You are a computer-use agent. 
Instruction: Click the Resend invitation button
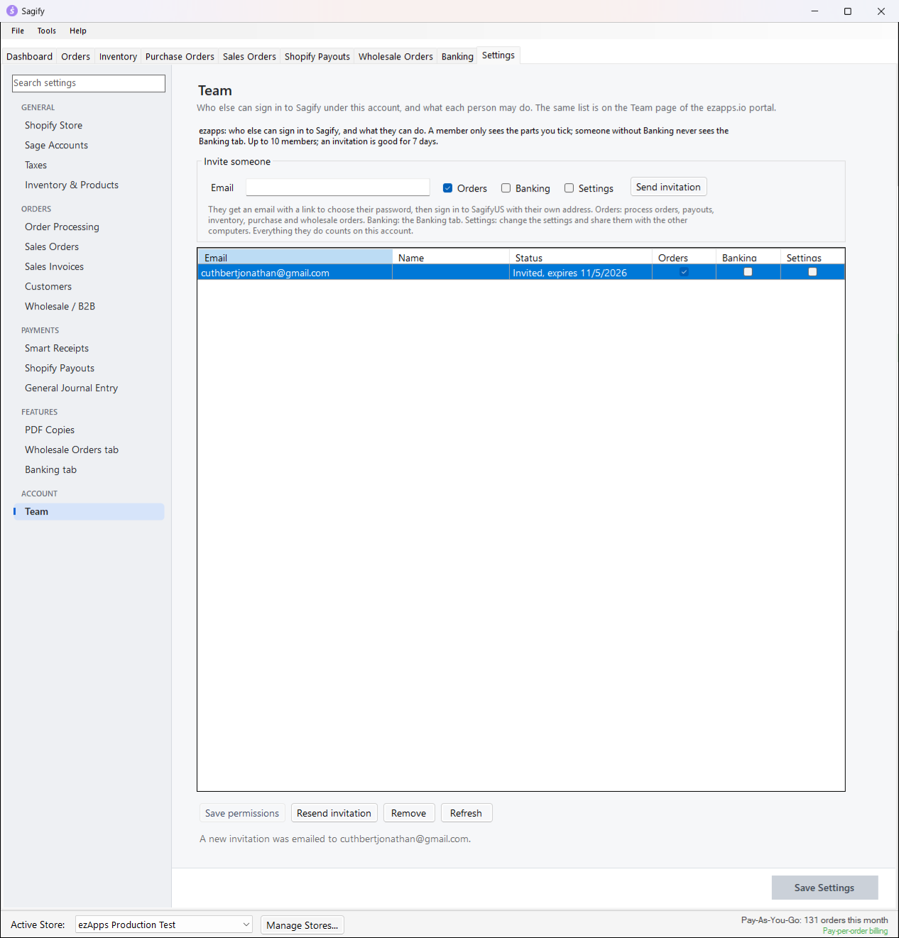[334, 813]
